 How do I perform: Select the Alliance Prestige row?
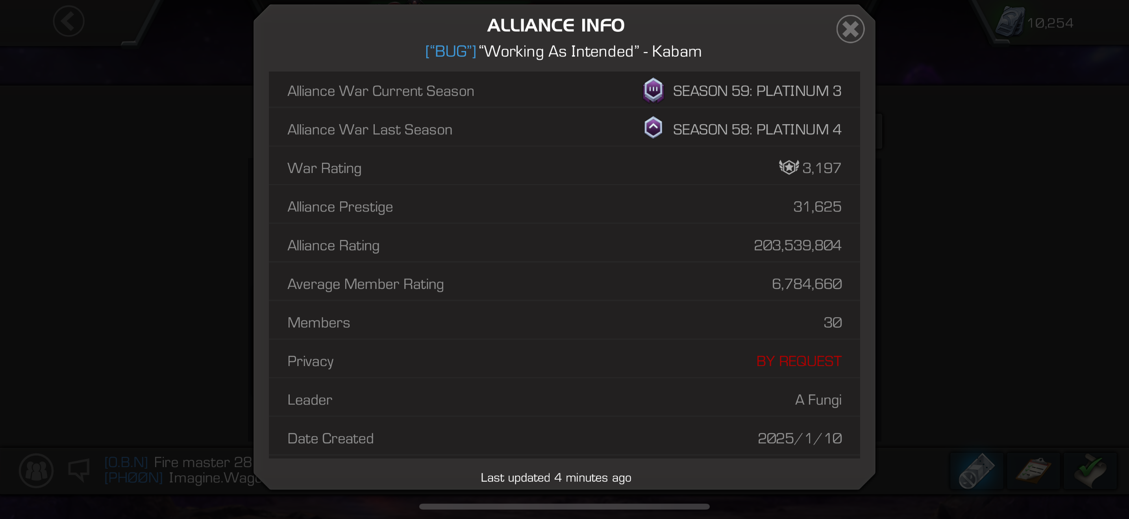point(564,206)
